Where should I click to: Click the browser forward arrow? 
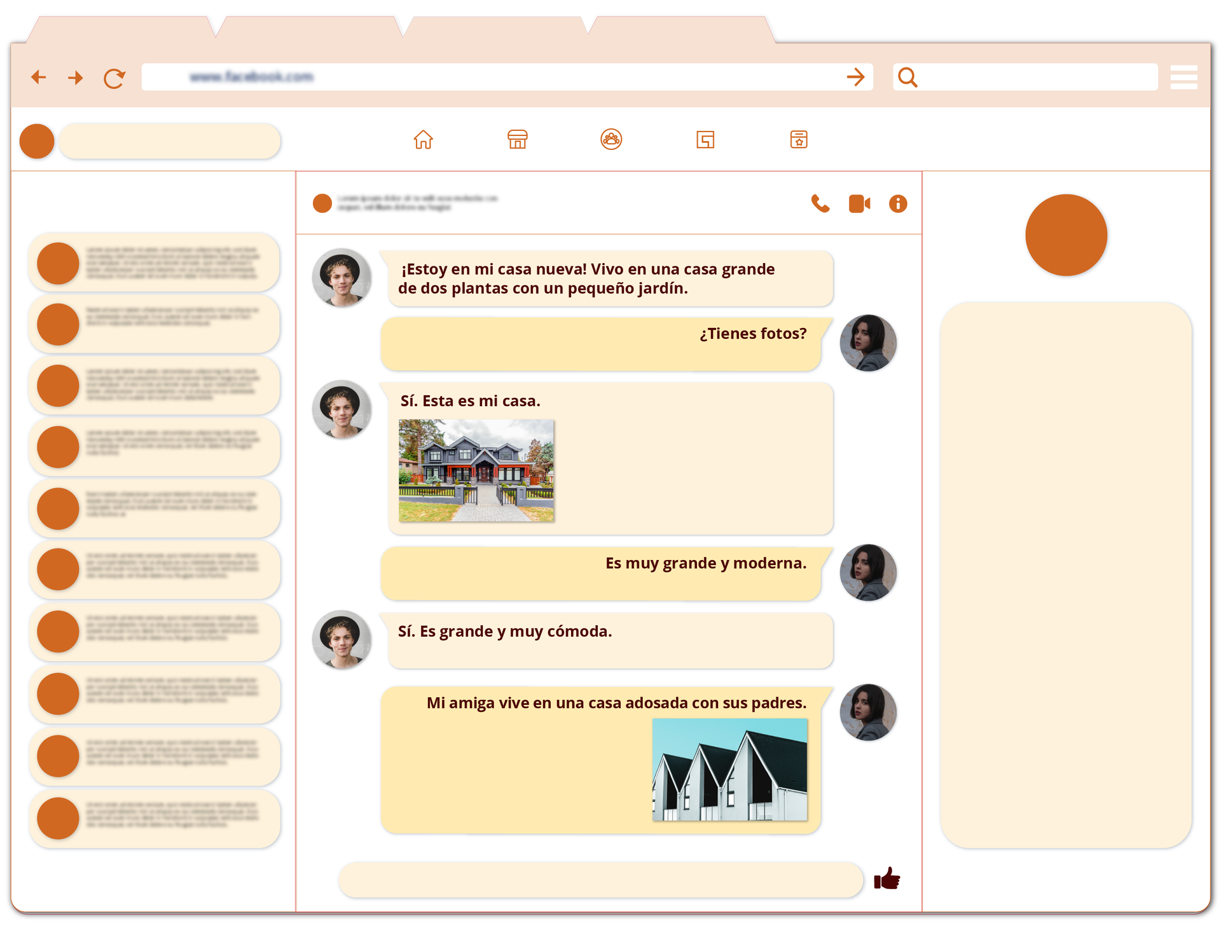(76, 78)
